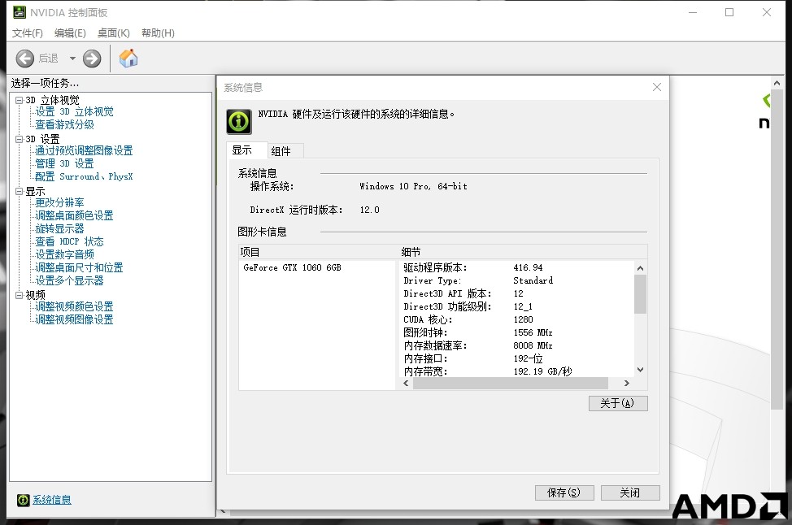Go to the Home page icon
The image size is (792, 525).
[128, 58]
